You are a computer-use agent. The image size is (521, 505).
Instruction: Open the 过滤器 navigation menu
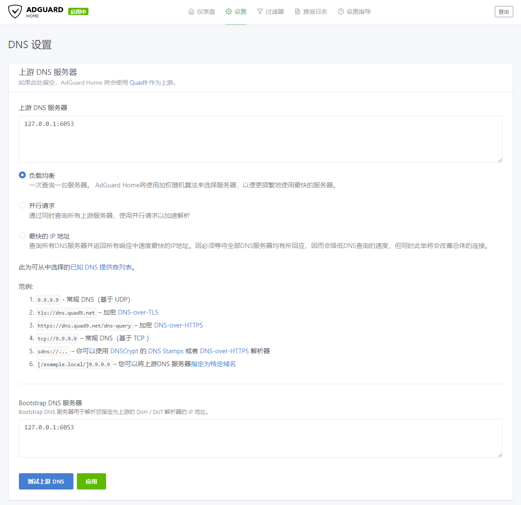pyautogui.click(x=274, y=12)
